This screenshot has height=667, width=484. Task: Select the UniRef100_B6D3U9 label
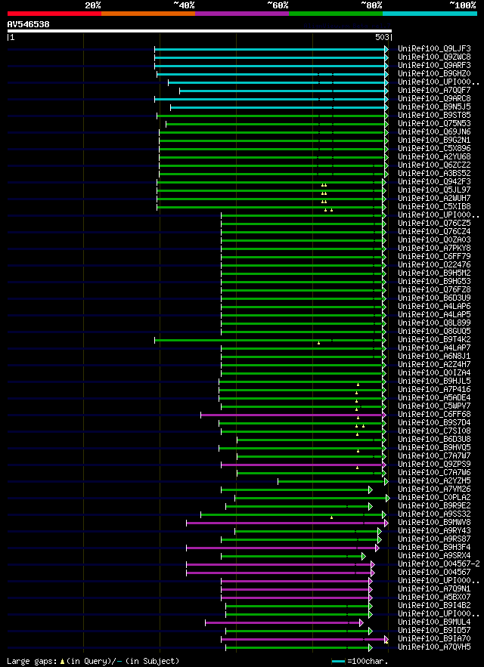[x=434, y=298]
